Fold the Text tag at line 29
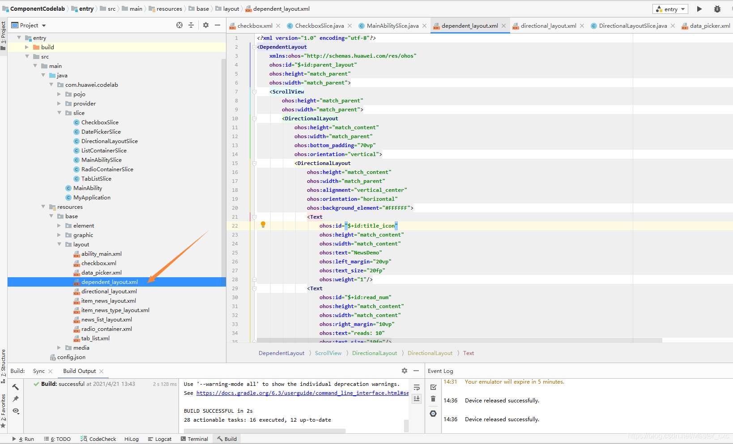This screenshot has height=444, width=733. [254, 288]
